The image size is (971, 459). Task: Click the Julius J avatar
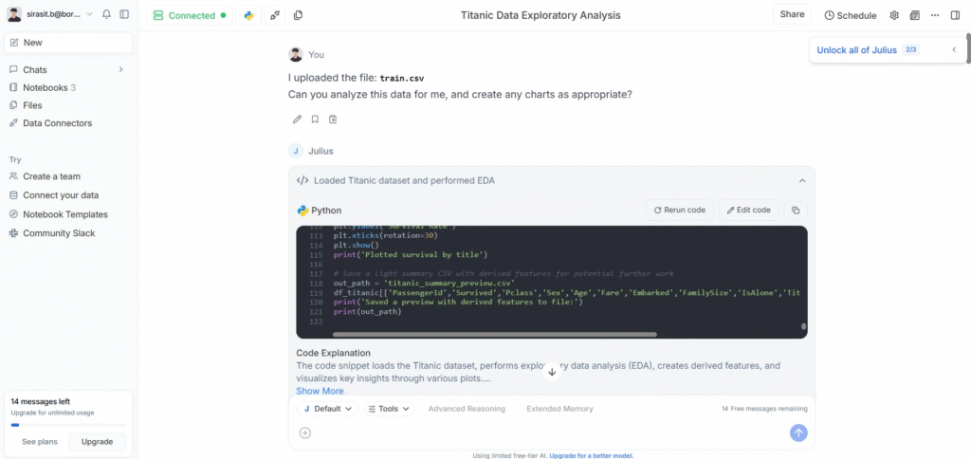296,151
